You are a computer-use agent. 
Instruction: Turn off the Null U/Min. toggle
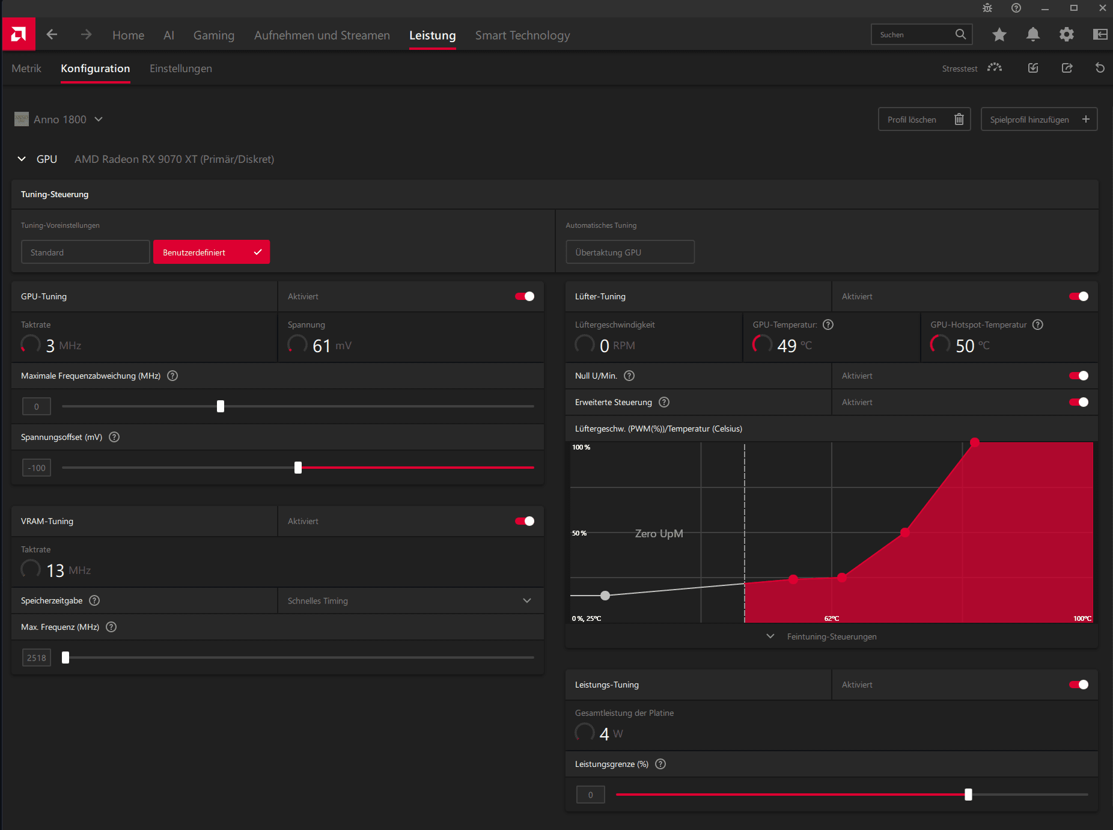1079,376
